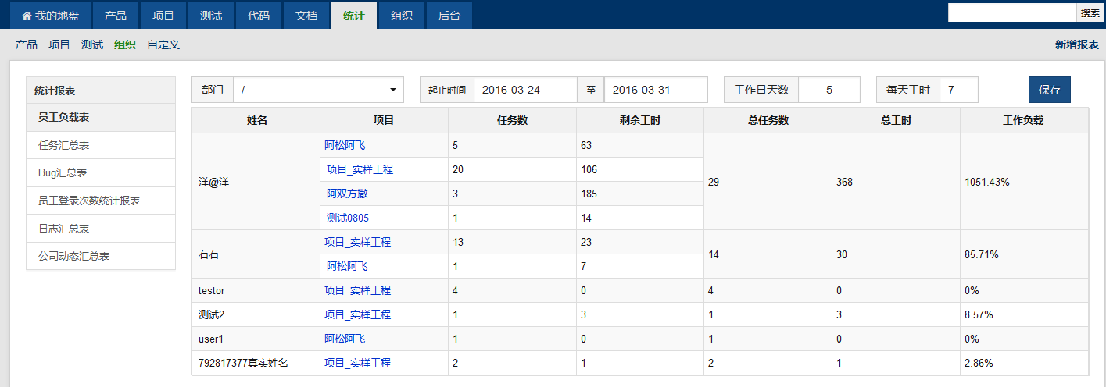
Task: Click the 工作日天数 value field
Action: coord(829,90)
